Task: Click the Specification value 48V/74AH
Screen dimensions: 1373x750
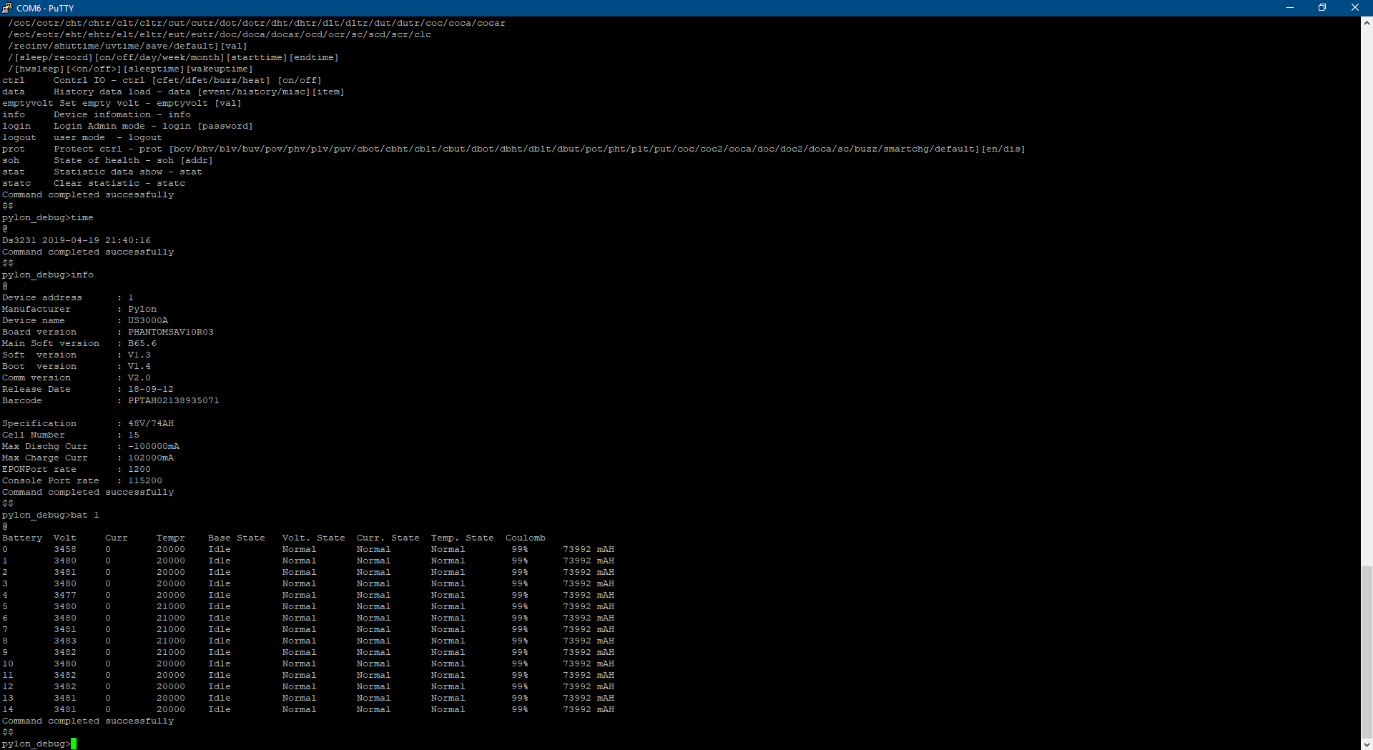Action: (x=150, y=423)
